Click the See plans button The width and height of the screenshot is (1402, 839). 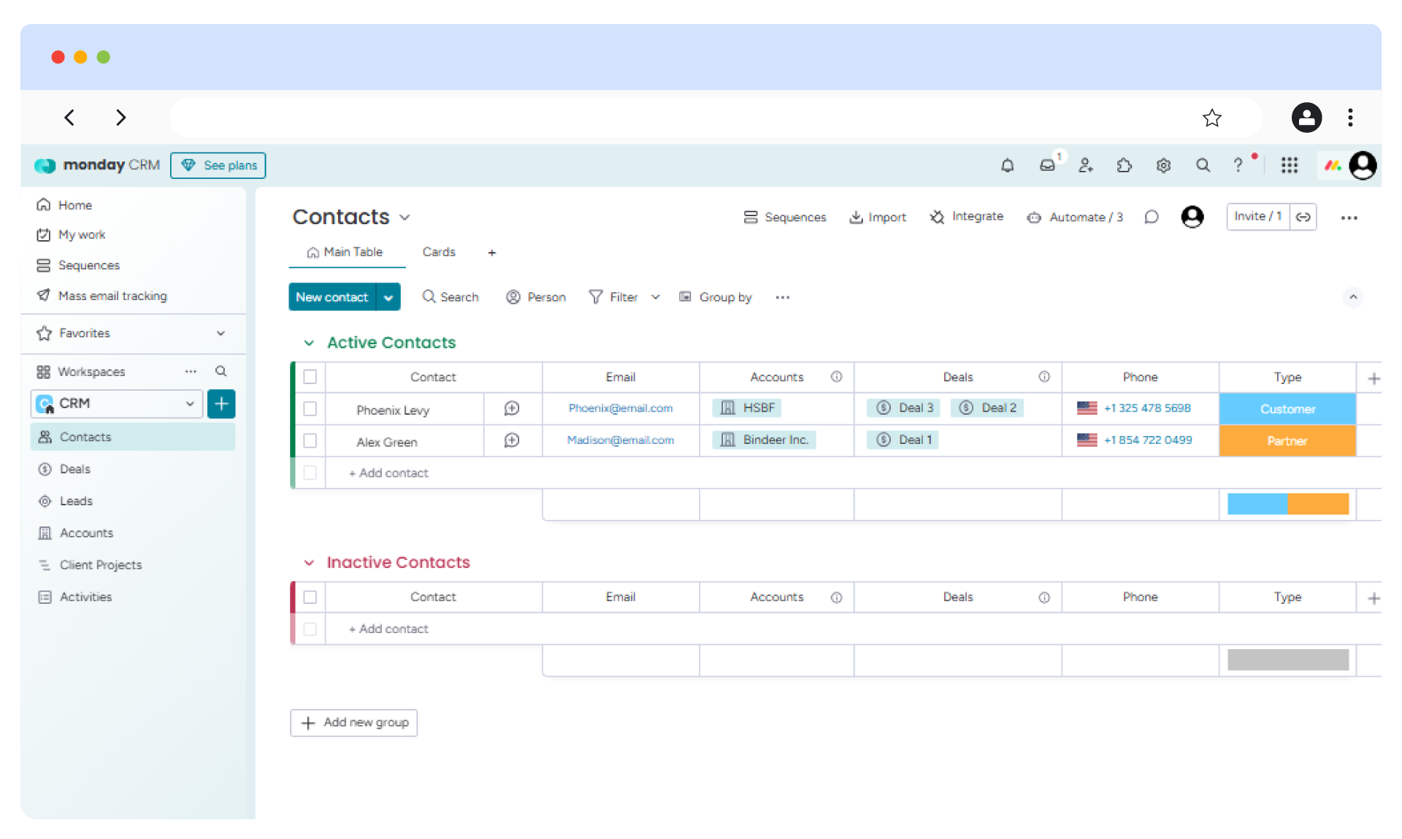218,166
